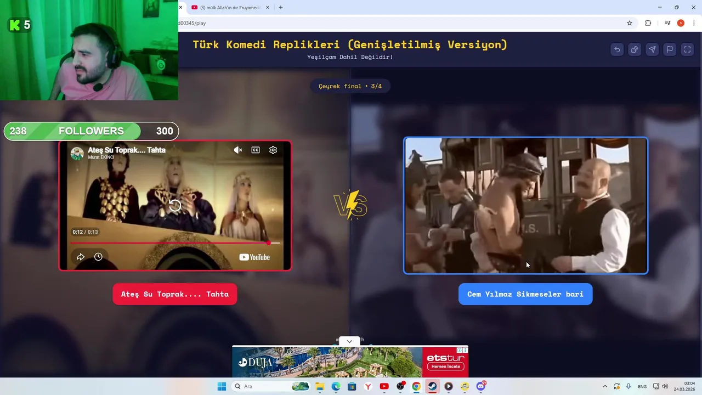The height and width of the screenshot is (395, 702).
Task: Open Steam from the taskbar
Action: click(x=432, y=386)
